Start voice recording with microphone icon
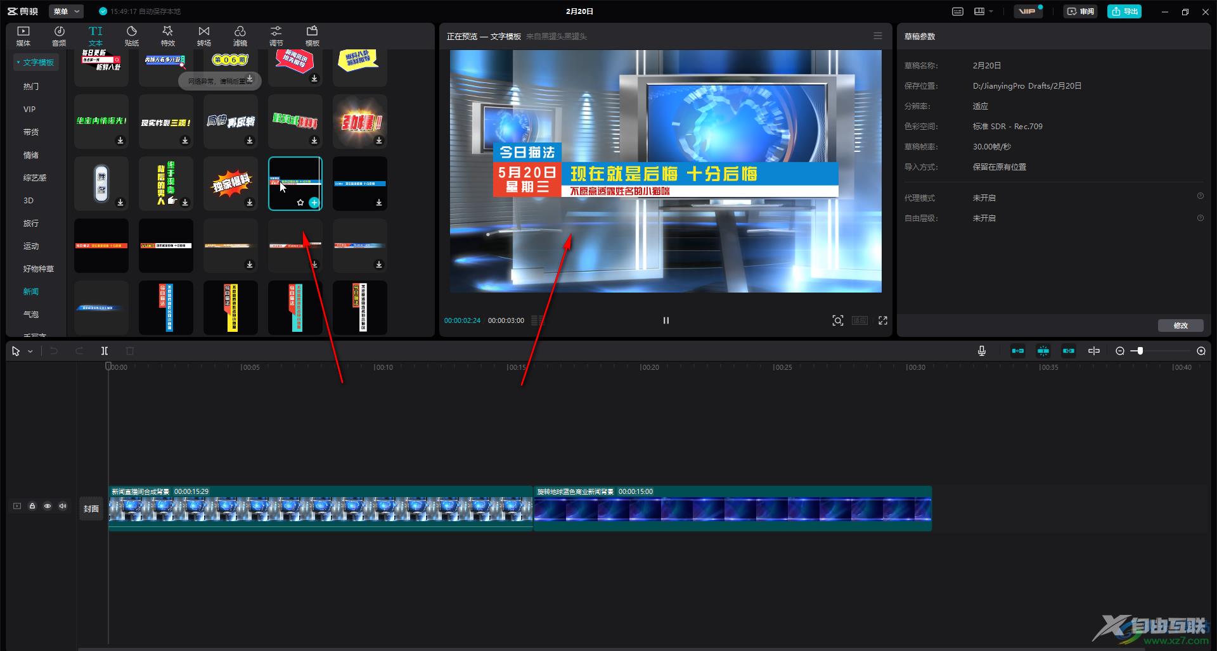This screenshot has height=651, width=1217. coord(982,351)
